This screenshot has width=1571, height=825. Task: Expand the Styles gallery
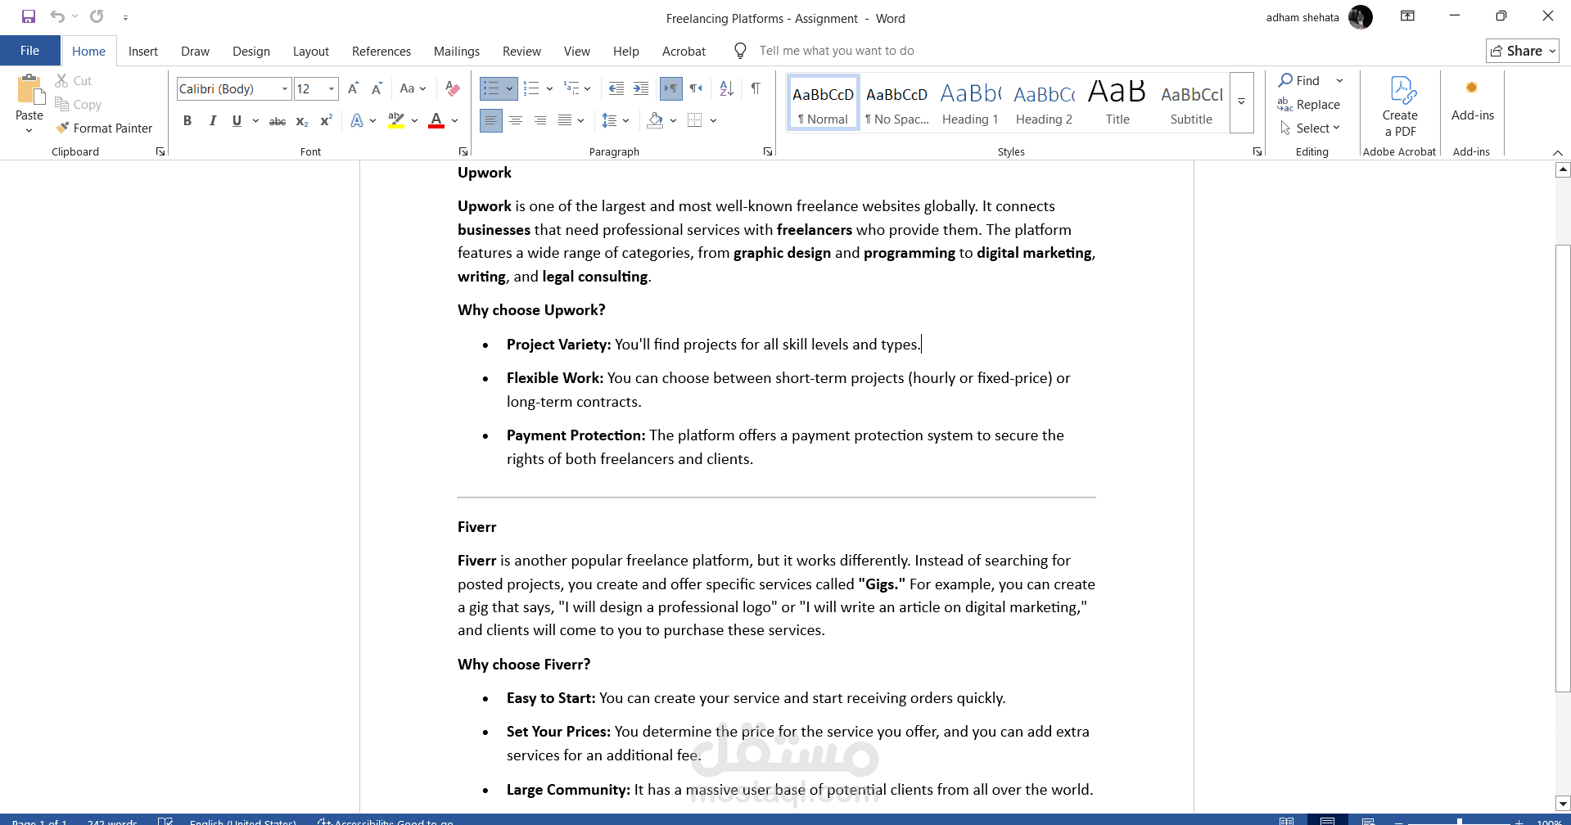click(1241, 101)
